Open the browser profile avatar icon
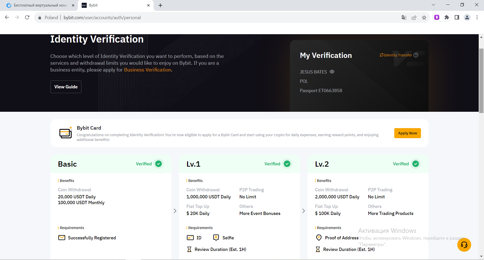The height and width of the screenshot is (260, 484). (467, 17)
